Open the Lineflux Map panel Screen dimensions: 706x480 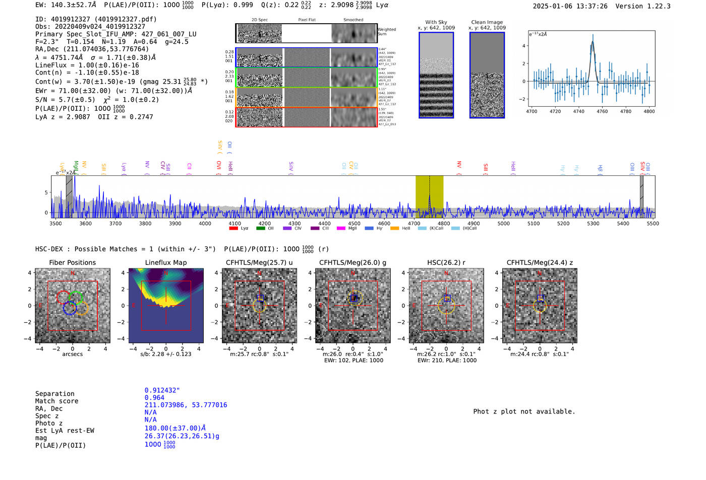click(x=166, y=306)
